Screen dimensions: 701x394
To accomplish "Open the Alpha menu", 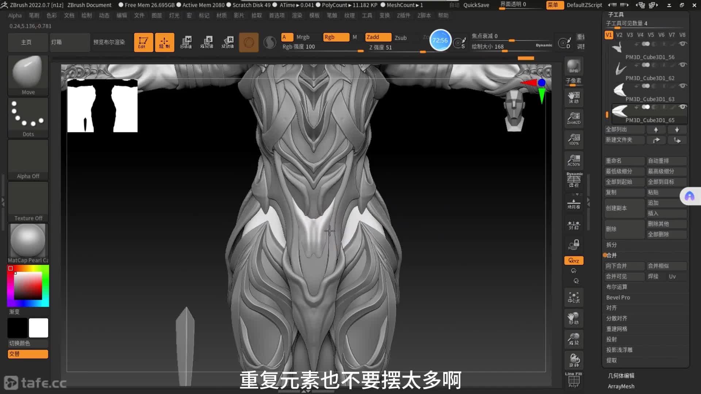I will [15, 15].
